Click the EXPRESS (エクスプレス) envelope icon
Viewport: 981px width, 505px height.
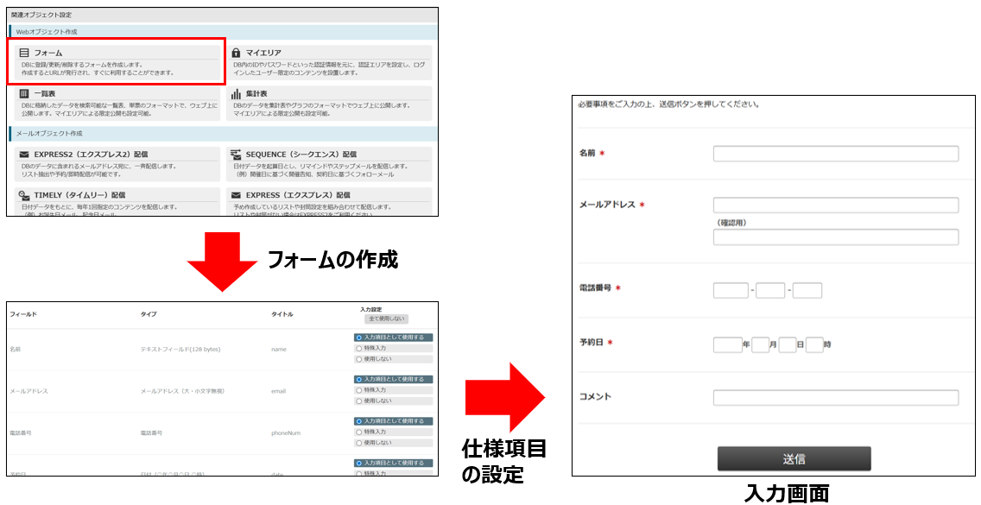tap(236, 195)
